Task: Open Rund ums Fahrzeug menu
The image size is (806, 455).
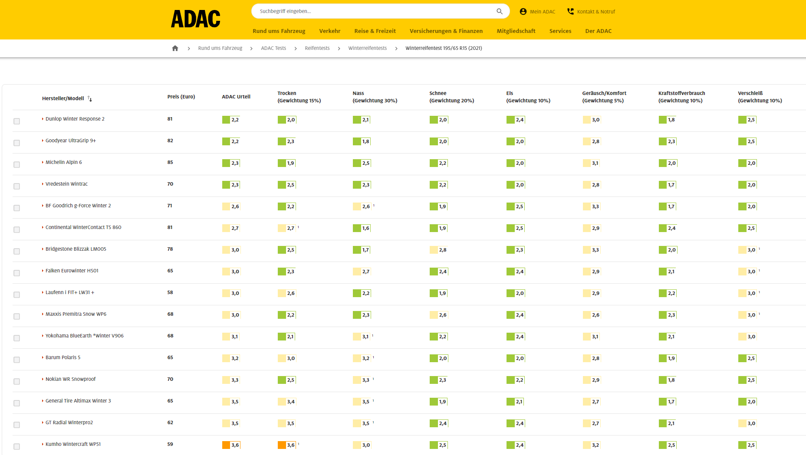Action: (279, 31)
